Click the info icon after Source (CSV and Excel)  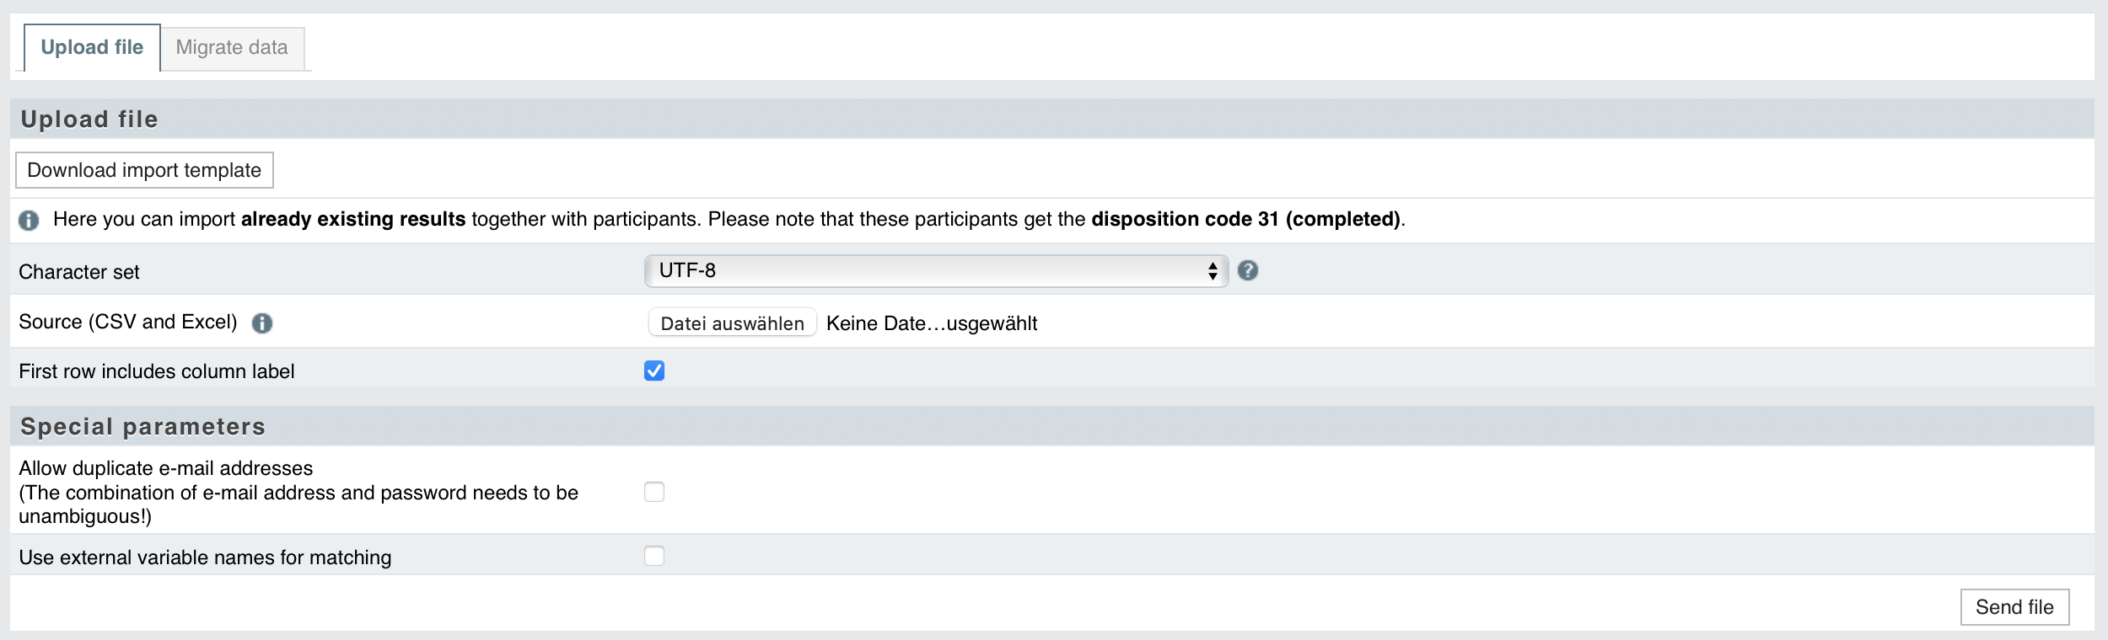(262, 323)
